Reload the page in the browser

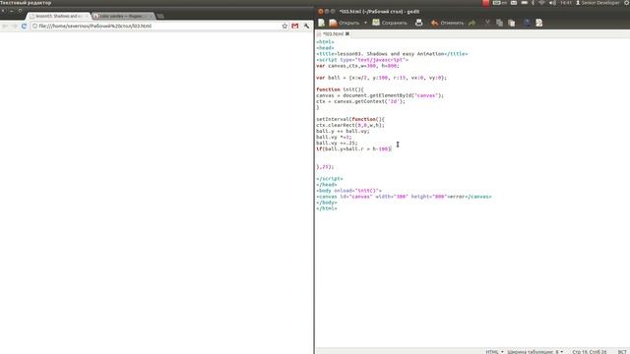pos(24,27)
